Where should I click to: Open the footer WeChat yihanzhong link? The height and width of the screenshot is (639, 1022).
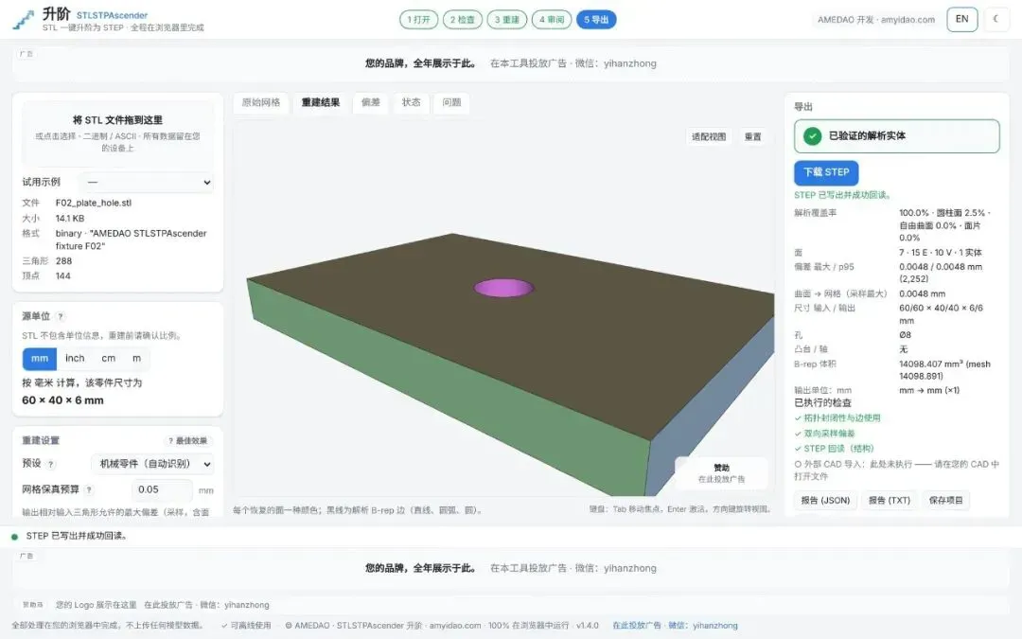pyautogui.click(x=703, y=626)
